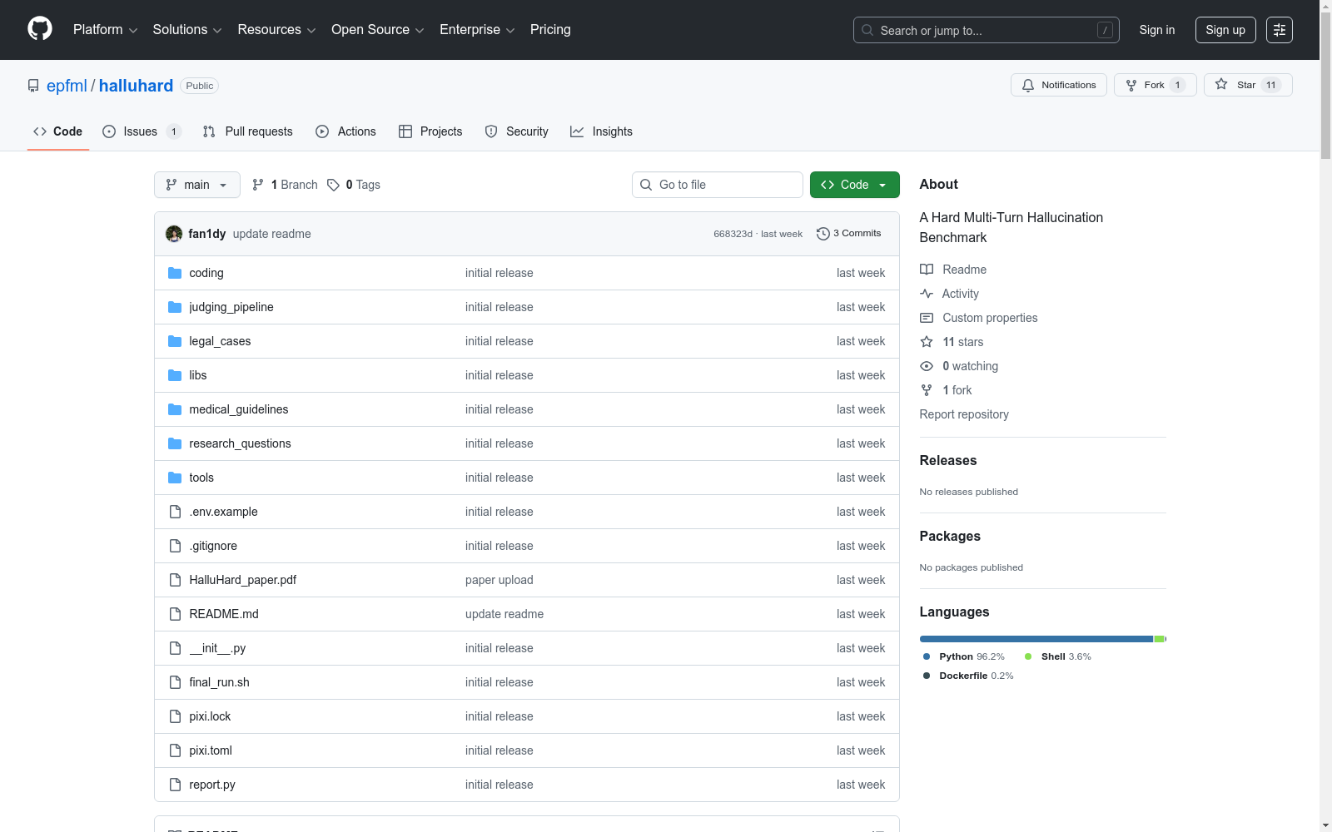Click the Sign up button

click(x=1225, y=30)
